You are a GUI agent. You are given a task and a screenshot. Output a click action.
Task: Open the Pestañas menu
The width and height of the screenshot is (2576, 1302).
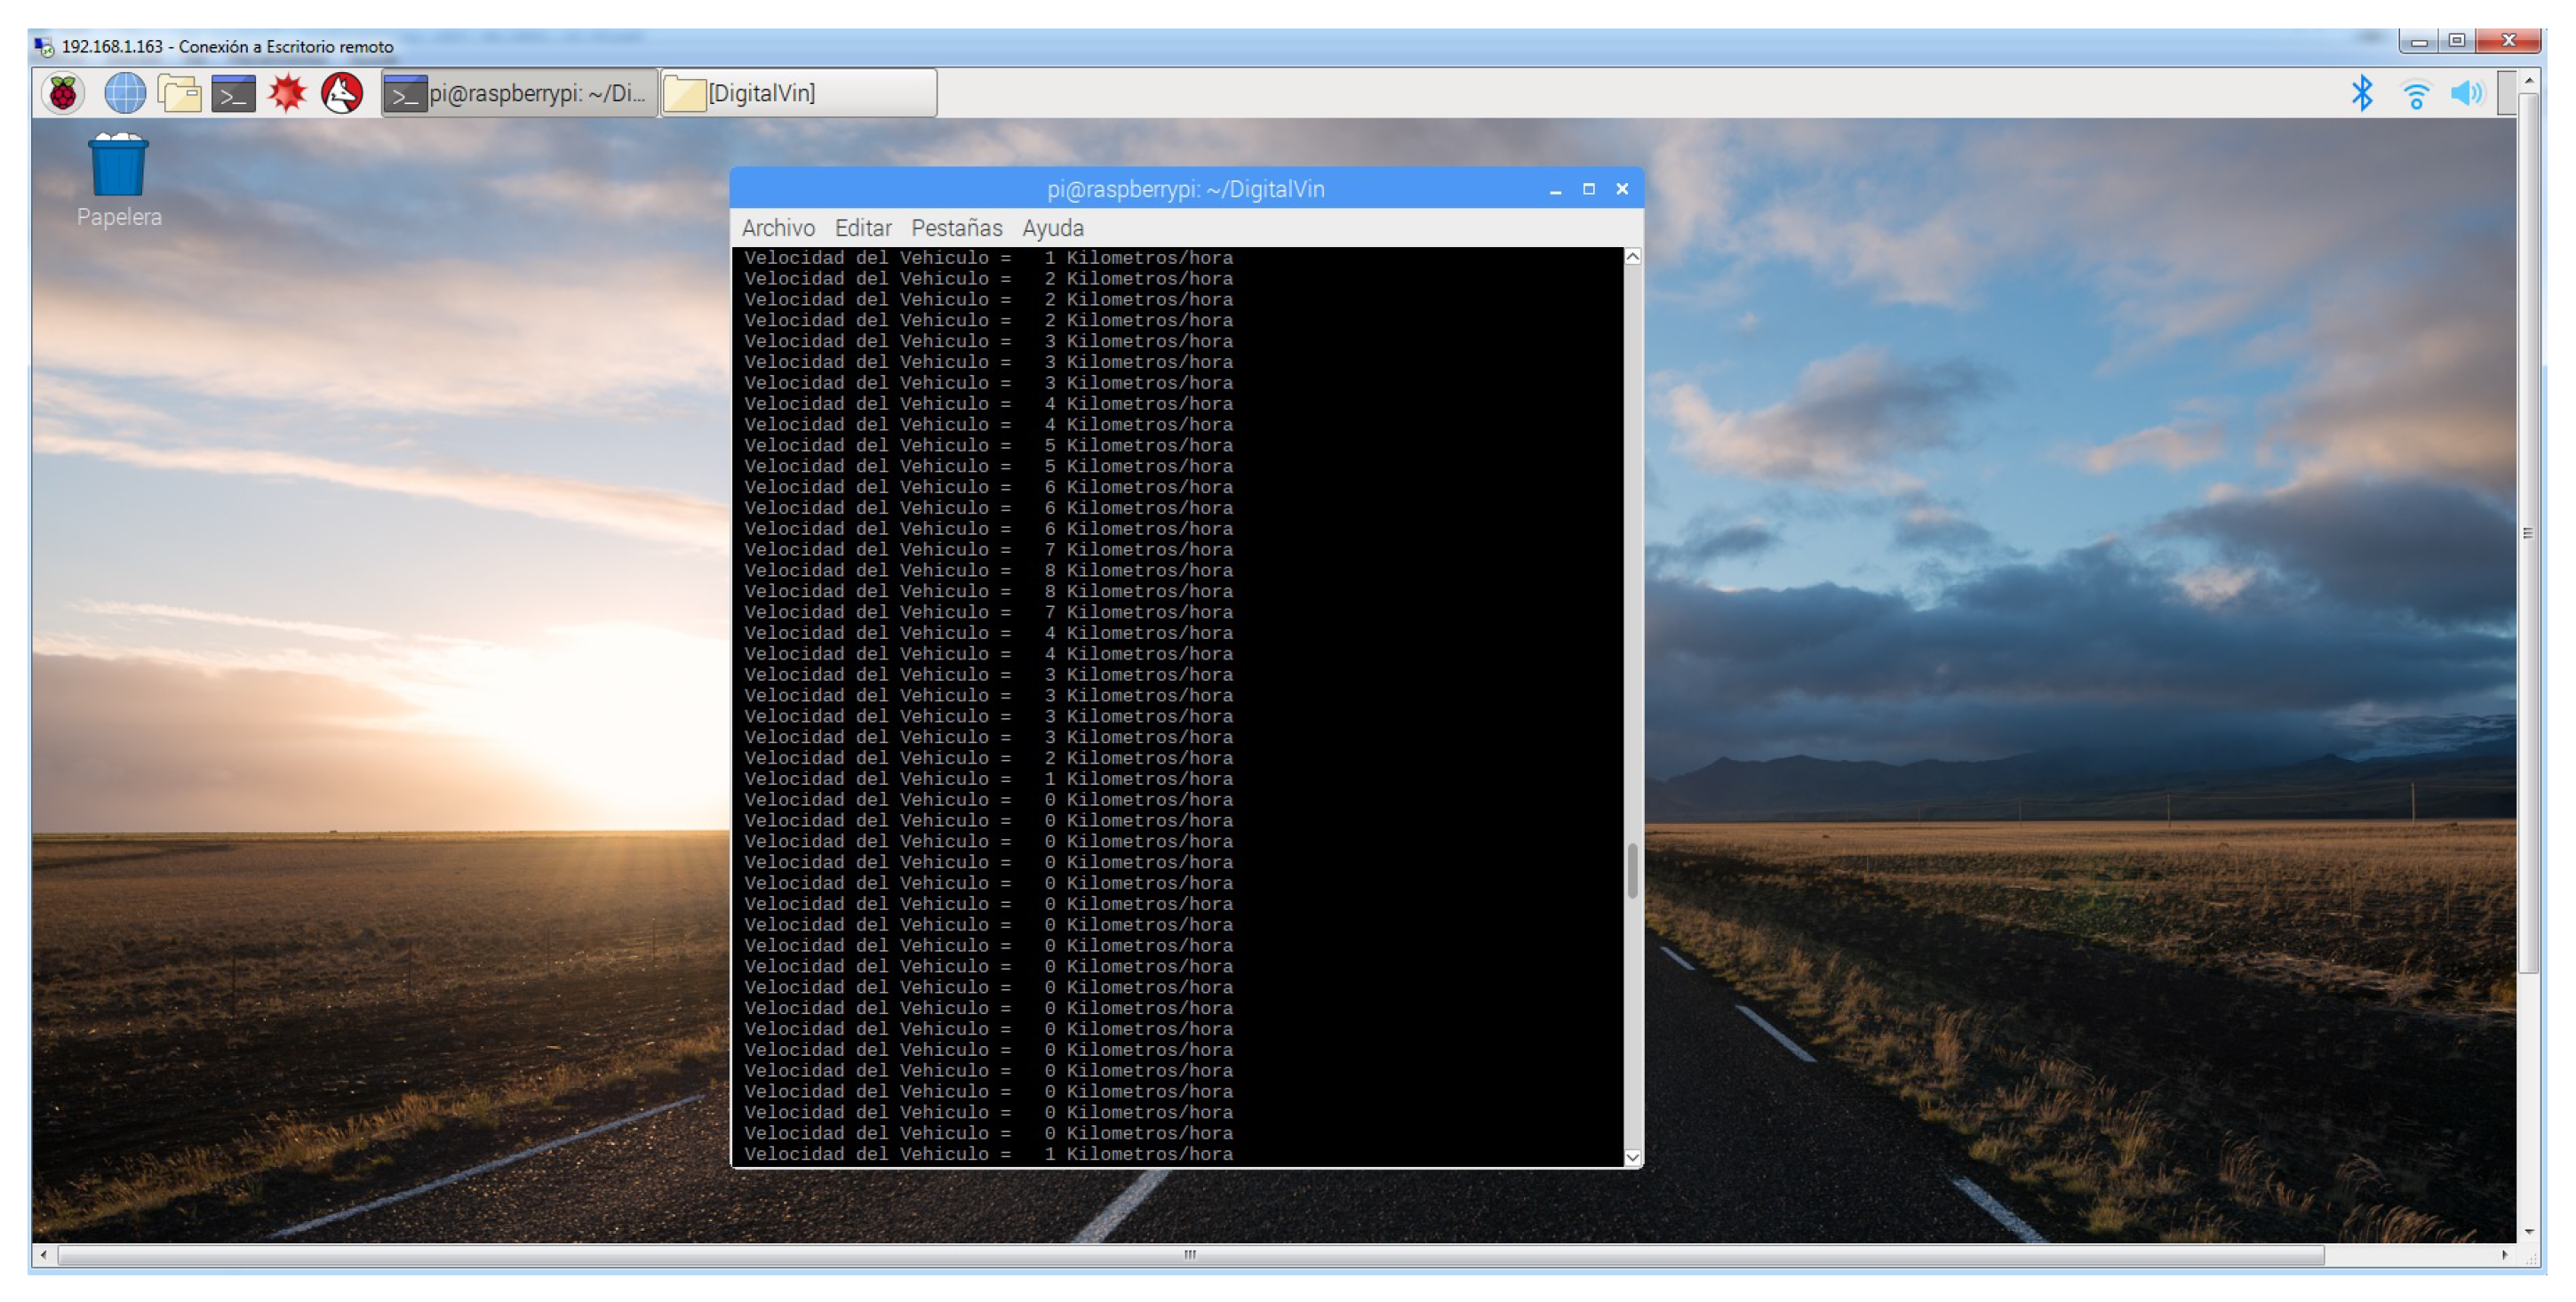click(x=955, y=228)
